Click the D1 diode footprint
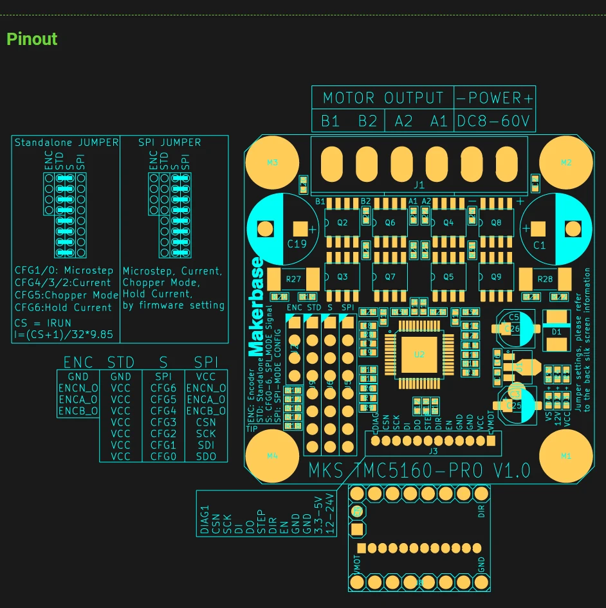The height and width of the screenshot is (608, 606). (x=556, y=332)
